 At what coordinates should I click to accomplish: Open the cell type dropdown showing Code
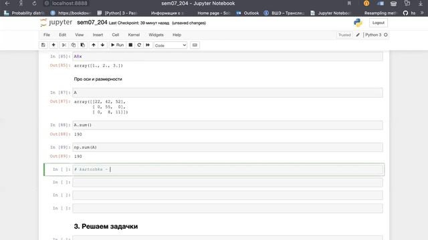(171, 45)
